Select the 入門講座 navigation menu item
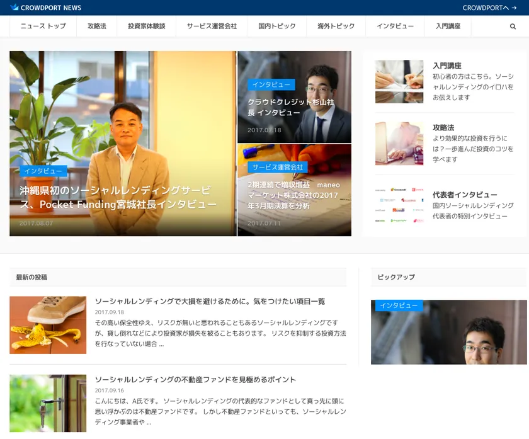The width and height of the screenshot is (529, 439). click(448, 26)
